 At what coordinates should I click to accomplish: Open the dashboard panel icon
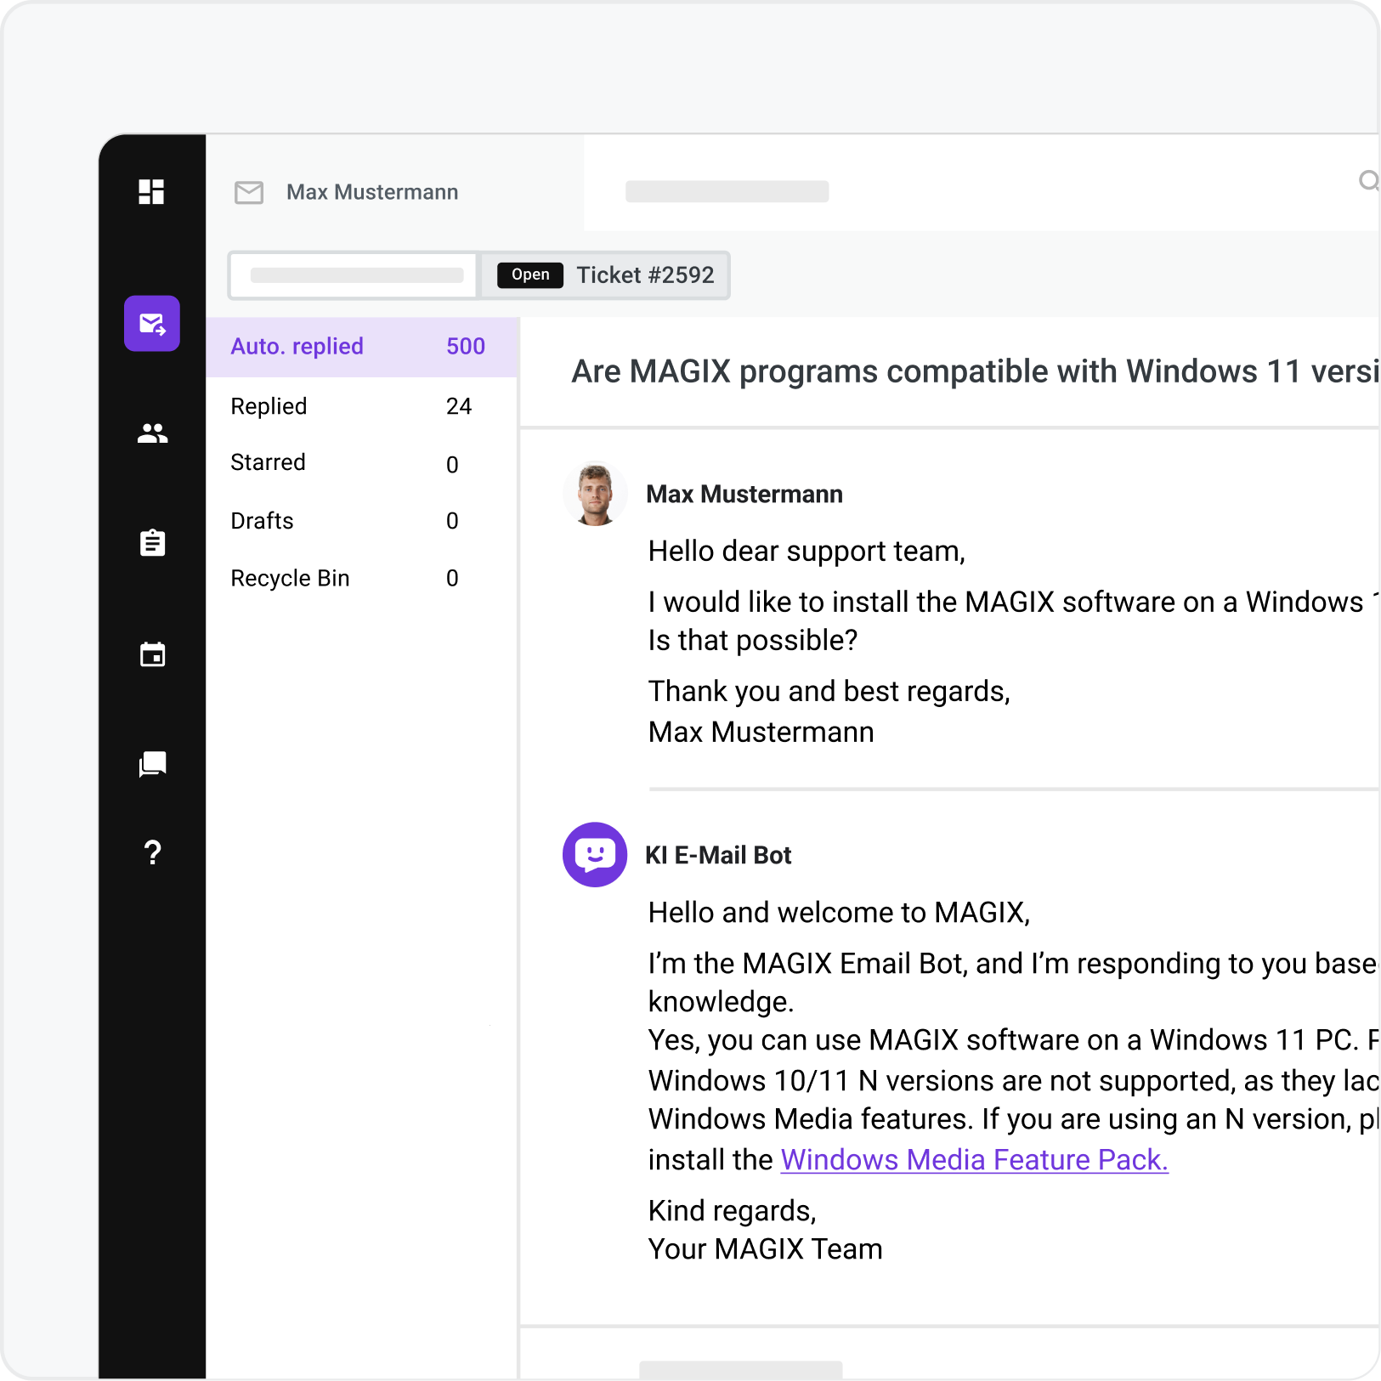(x=151, y=193)
